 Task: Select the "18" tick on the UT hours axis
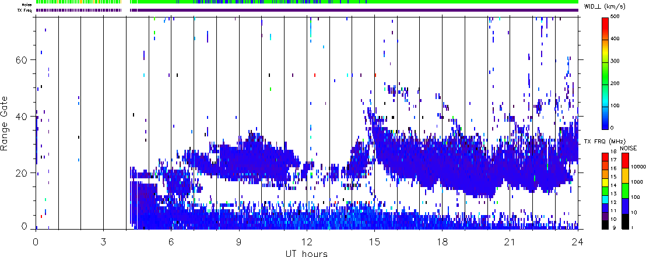[x=442, y=242]
